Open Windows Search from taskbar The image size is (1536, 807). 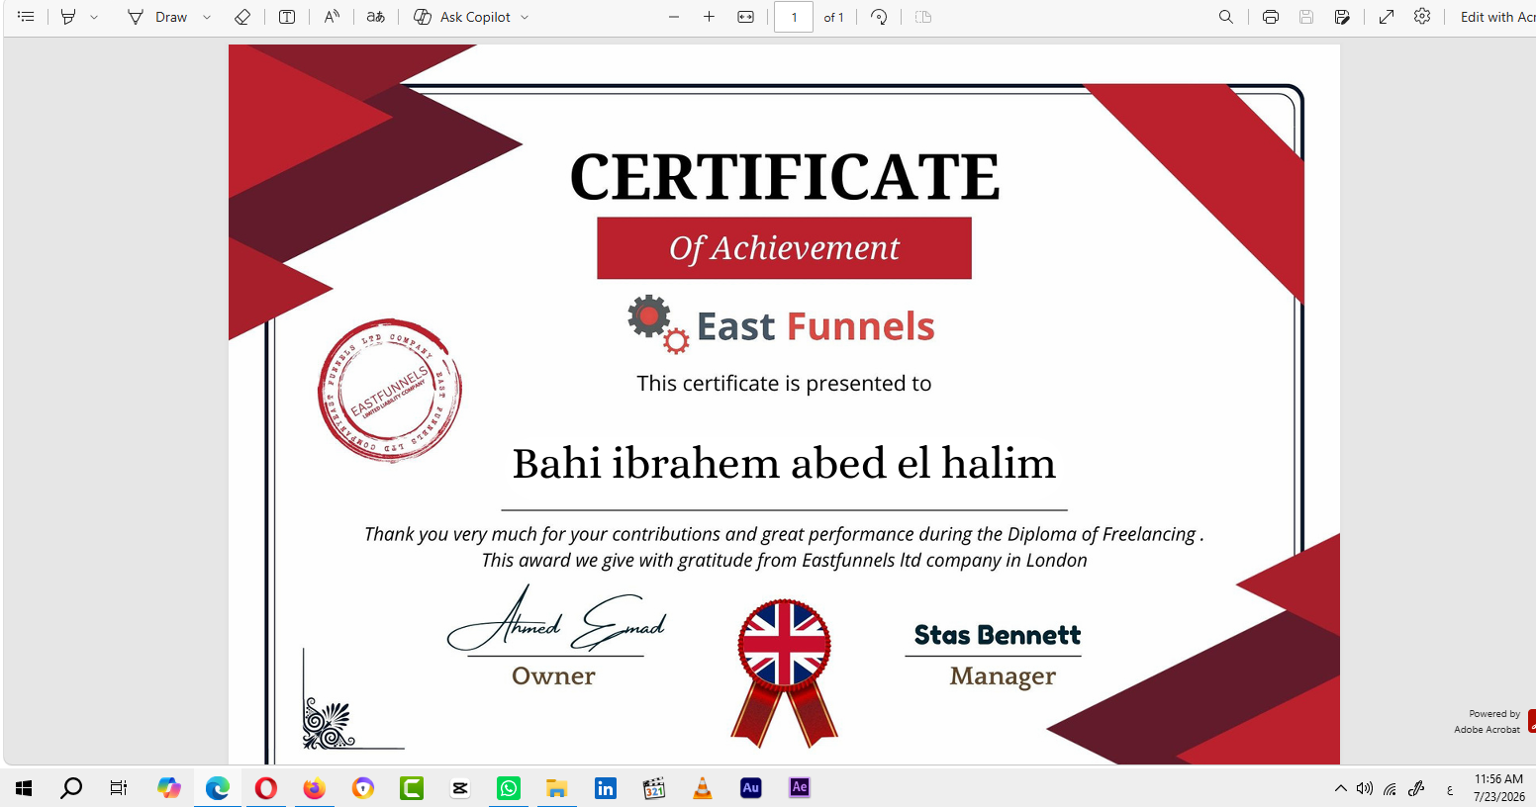71,788
